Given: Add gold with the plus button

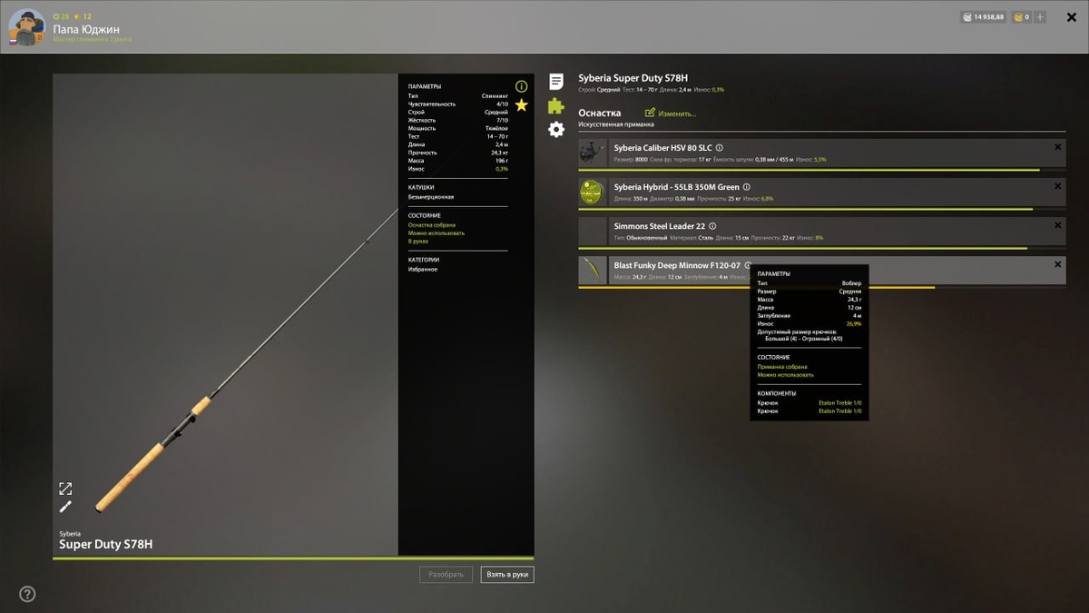Looking at the screenshot, I should pyautogui.click(x=1040, y=16).
